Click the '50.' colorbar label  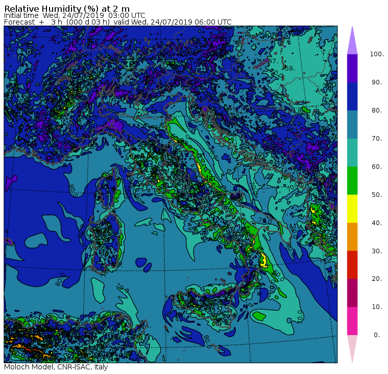(x=377, y=195)
